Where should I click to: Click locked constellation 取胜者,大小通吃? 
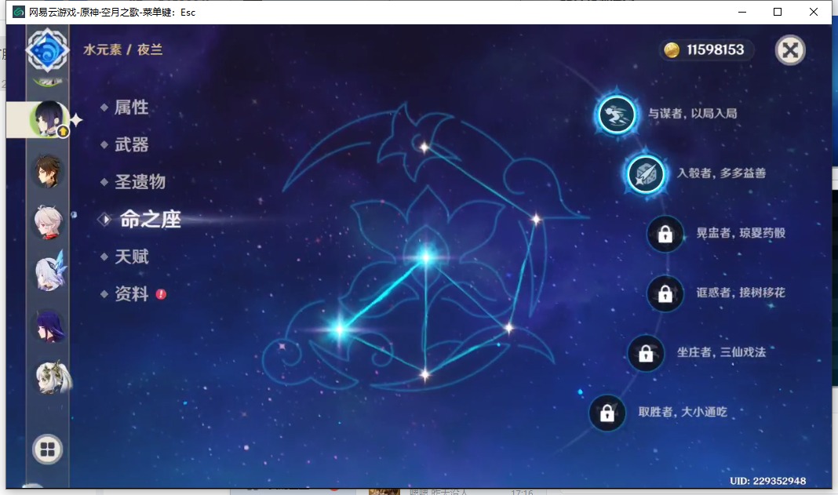click(x=607, y=413)
